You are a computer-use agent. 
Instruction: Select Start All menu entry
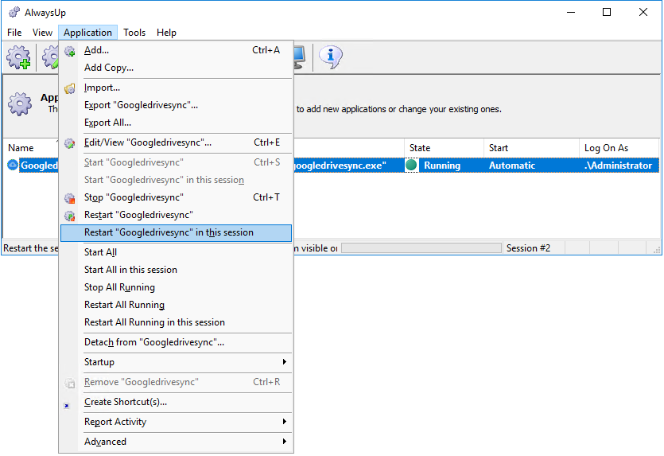point(176,252)
